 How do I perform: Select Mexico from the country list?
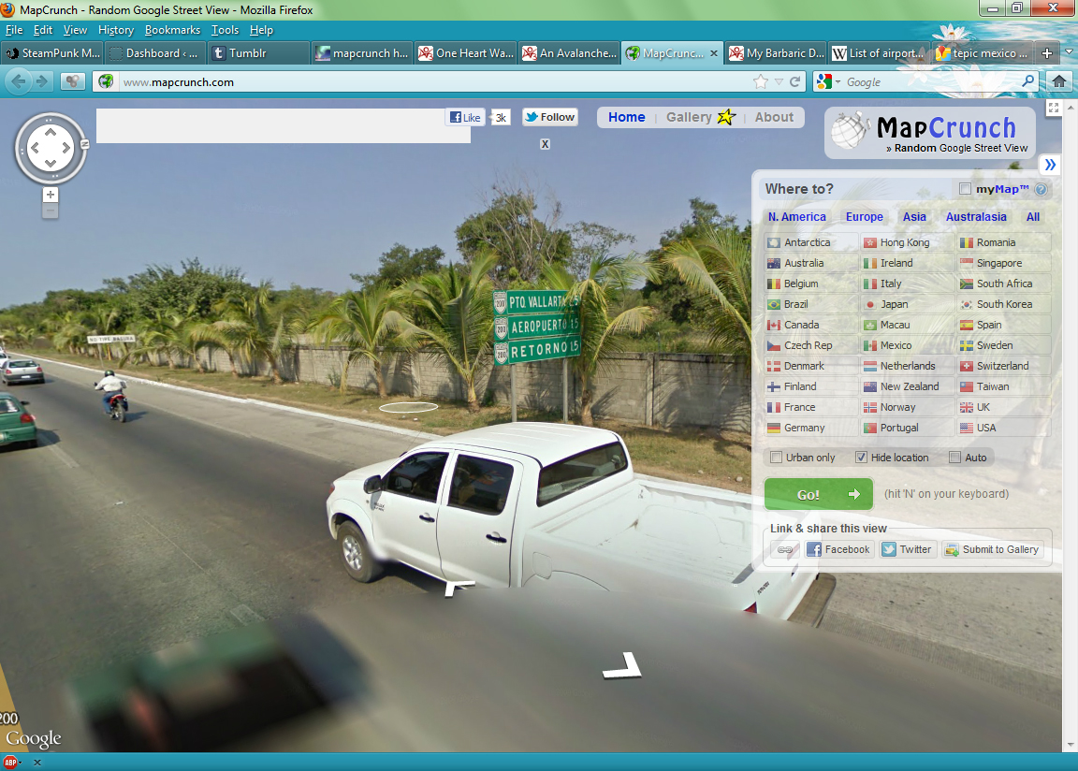pos(896,345)
